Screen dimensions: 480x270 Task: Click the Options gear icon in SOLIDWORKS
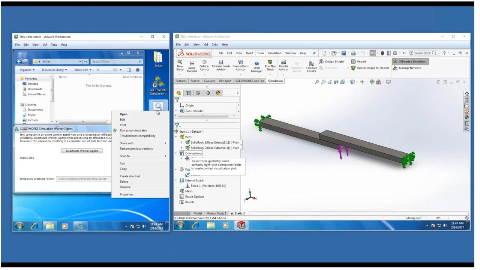pyautogui.click(x=394, y=53)
